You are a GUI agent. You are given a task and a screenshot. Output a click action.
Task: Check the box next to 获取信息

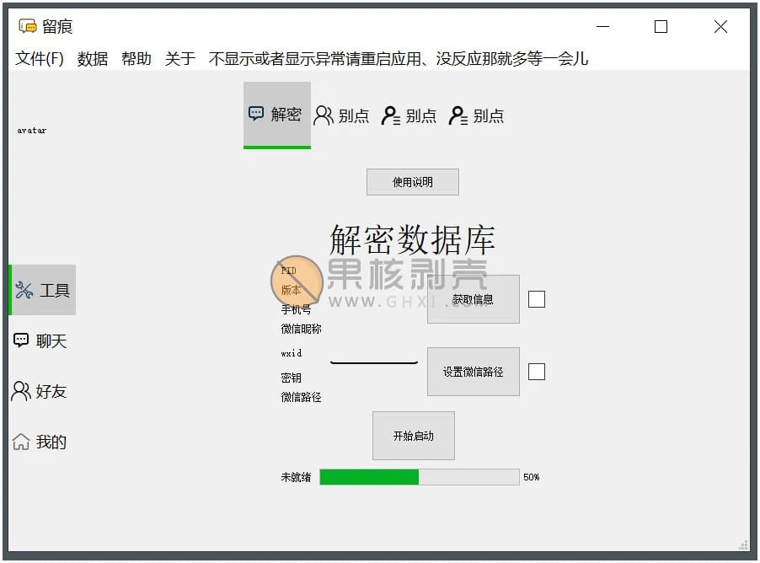click(x=537, y=298)
